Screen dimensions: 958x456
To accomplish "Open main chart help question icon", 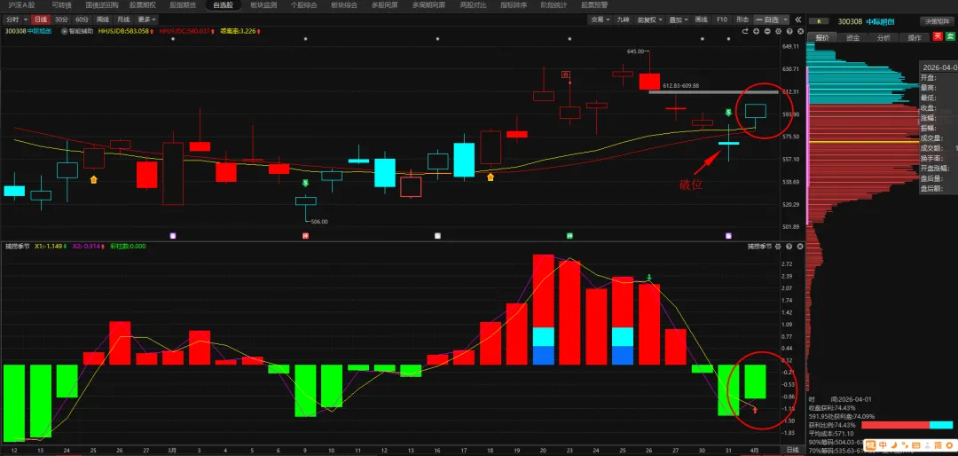I will tap(789, 31).
